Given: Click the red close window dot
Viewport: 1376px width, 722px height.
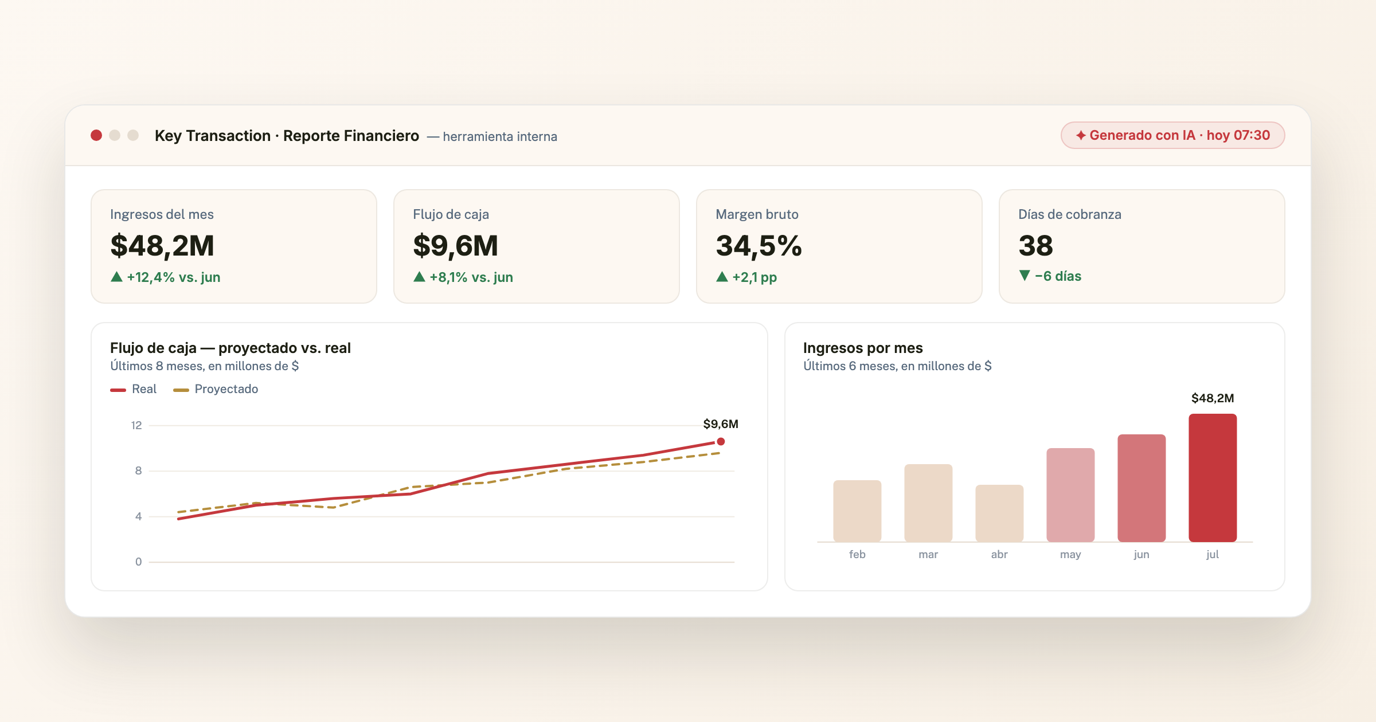Looking at the screenshot, I should click(x=96, y=135).
